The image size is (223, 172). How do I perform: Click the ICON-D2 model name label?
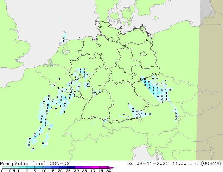point(59,164)
